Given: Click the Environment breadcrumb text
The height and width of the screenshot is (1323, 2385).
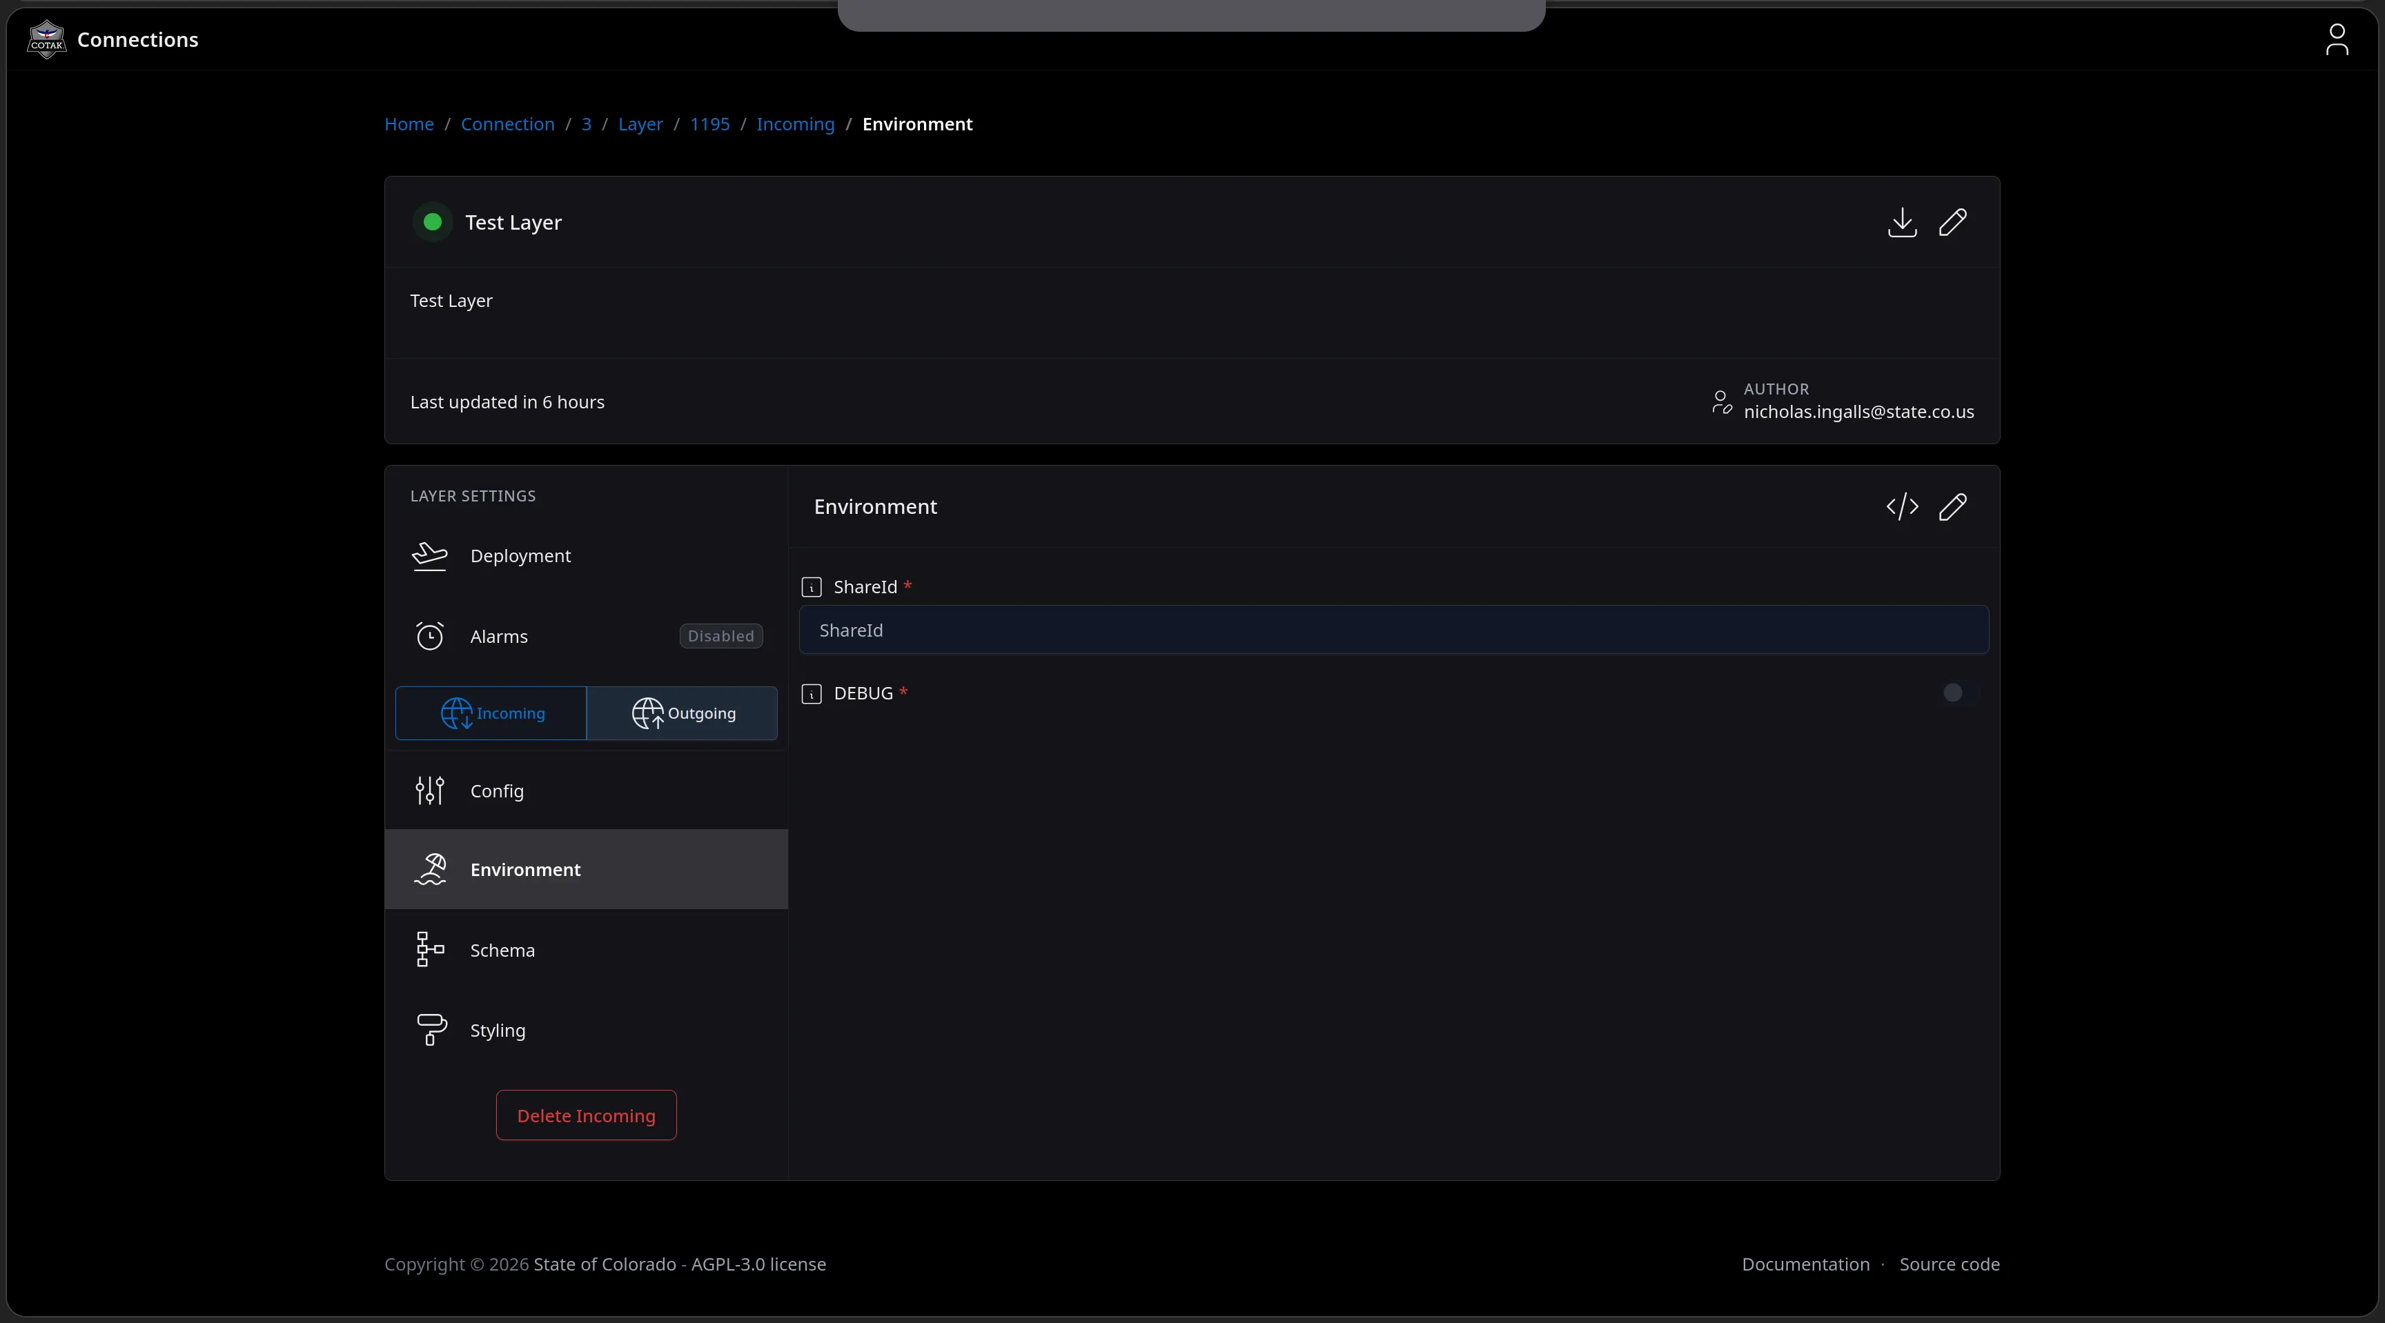Looking at the screenshot, I should 918,124.
